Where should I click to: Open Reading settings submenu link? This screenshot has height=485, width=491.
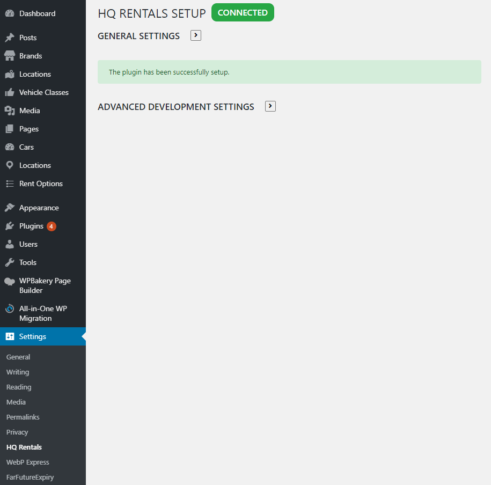[19, 387]
